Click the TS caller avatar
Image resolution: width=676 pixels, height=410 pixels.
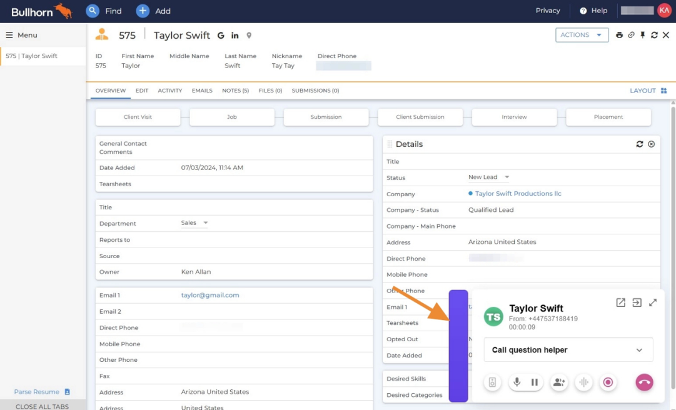[493, 316]
